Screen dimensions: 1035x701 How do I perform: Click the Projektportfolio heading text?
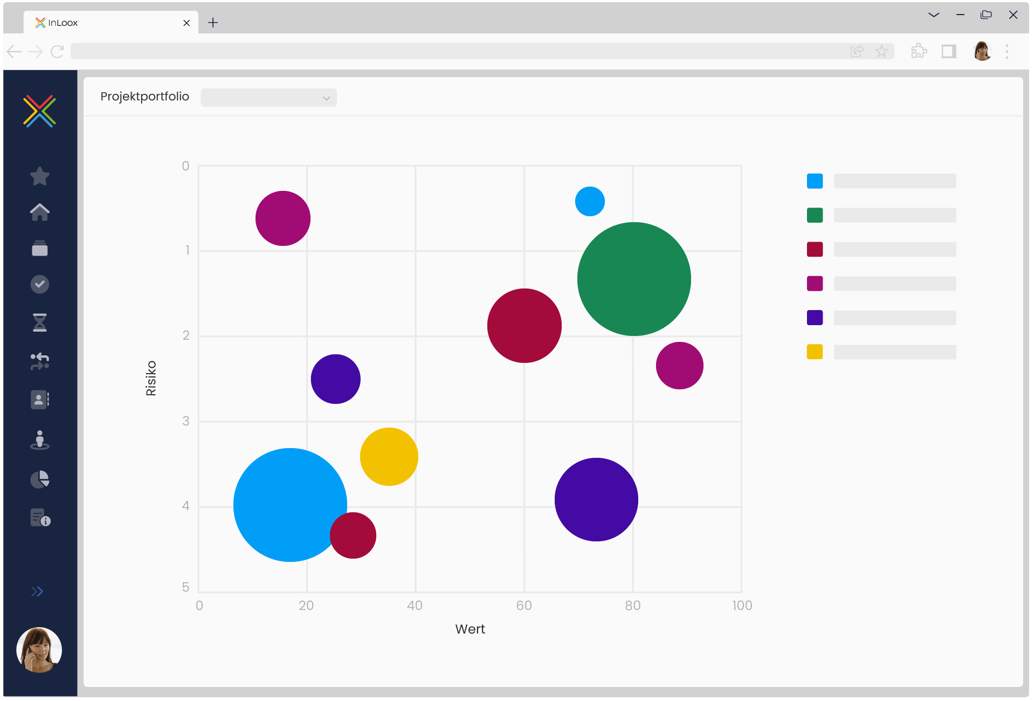(144, 97)
